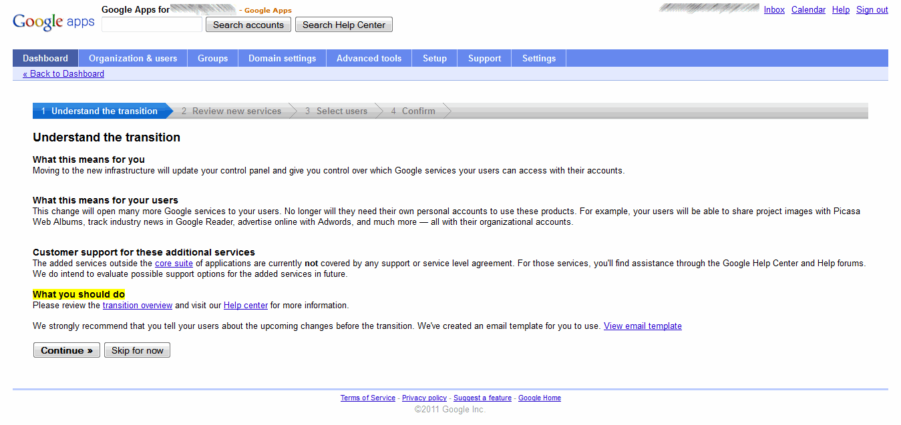Open the Google Home footer link

point(540,398)
